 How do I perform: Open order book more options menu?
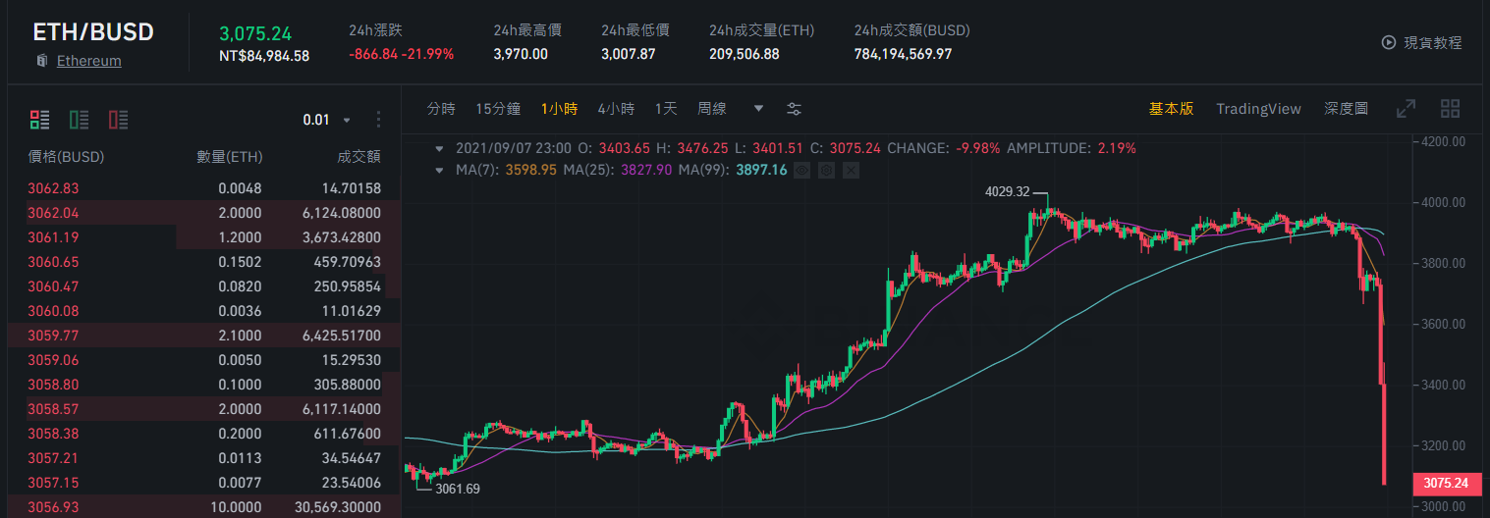(x=379, y=120)
